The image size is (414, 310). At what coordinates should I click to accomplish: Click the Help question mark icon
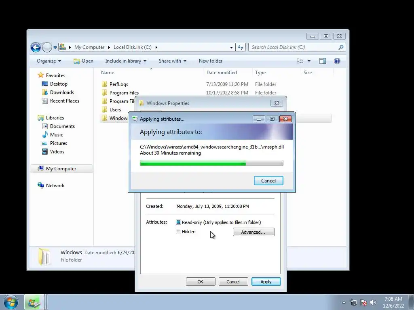(337, 61)
